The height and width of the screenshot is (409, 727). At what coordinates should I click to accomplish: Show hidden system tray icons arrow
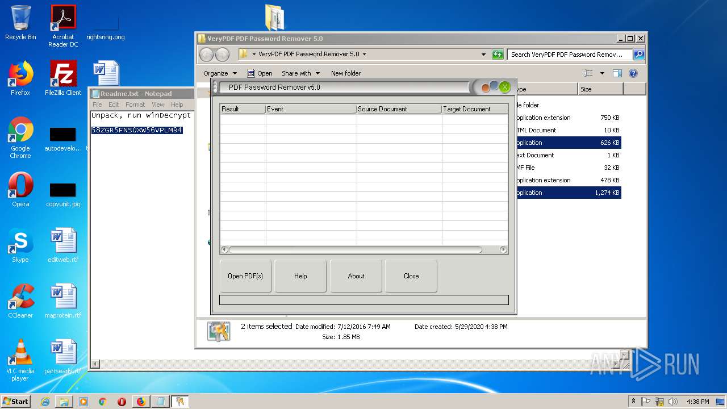tap(633, 402)
